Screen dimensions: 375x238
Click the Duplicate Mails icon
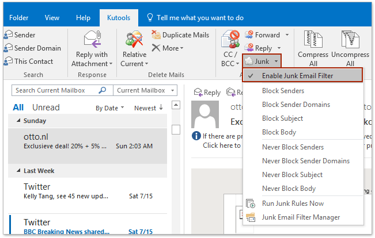156,35
